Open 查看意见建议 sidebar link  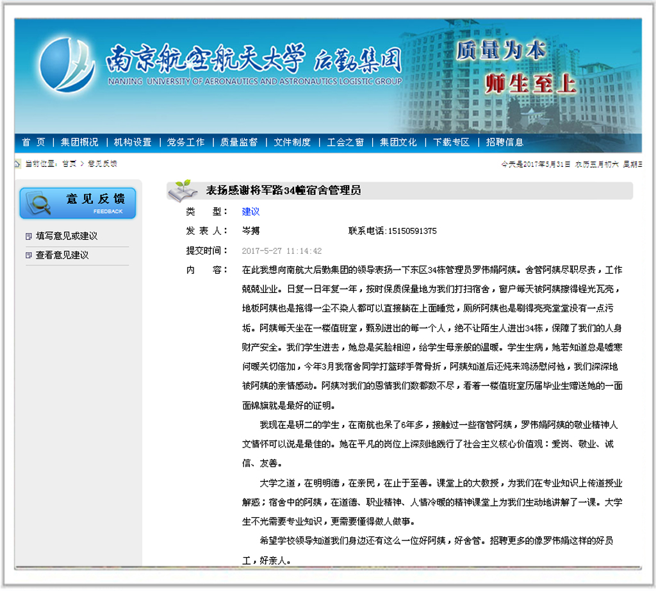pos(62,255)
